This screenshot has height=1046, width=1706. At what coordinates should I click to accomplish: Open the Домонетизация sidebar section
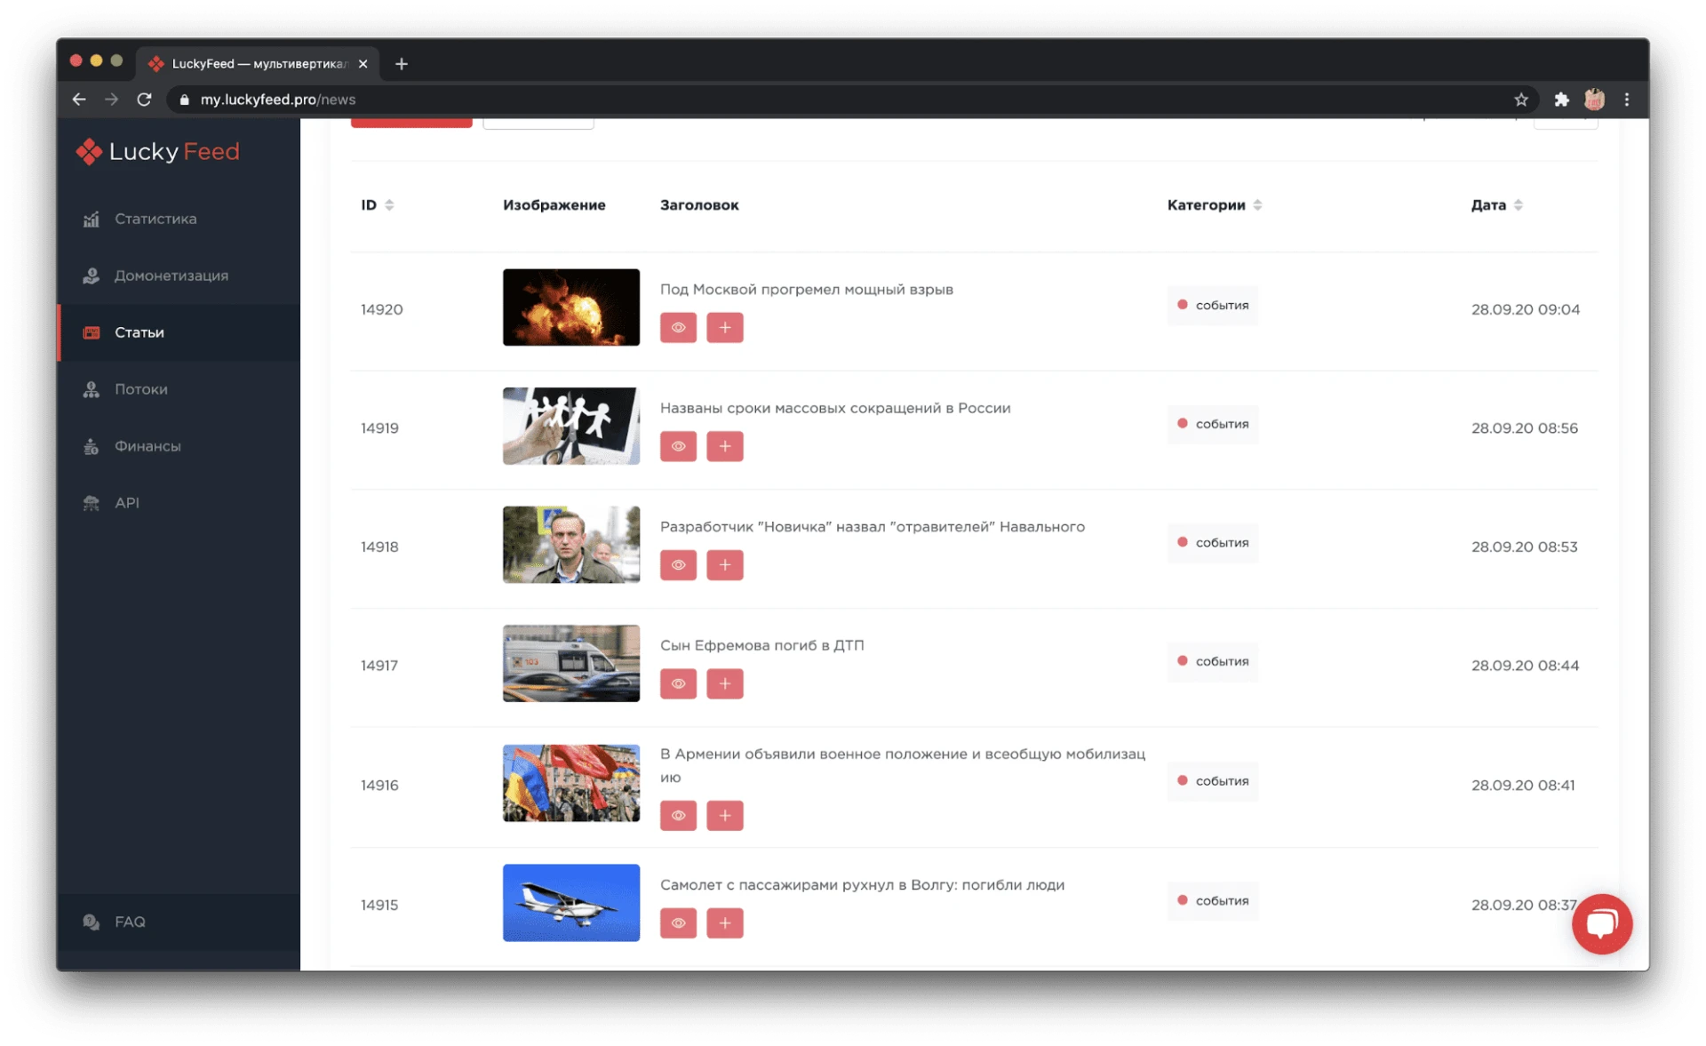pos(171,275)
